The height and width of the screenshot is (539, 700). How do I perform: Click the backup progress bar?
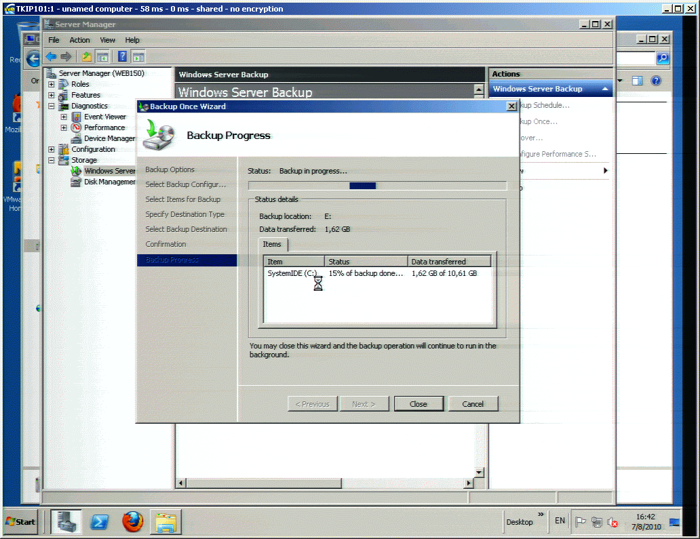[x=377, y=186]
